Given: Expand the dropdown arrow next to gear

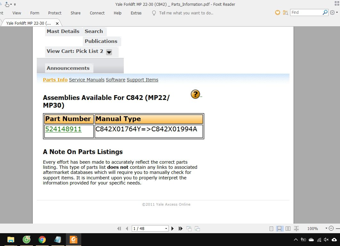Looking at the screenshot, I should tap(337, 12).
